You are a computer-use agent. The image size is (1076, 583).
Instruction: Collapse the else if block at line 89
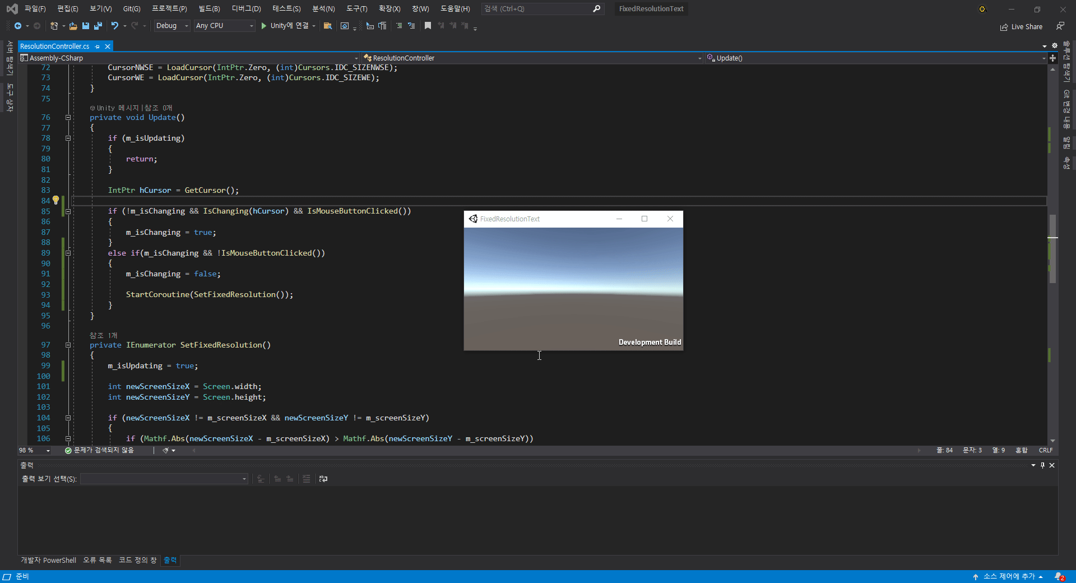[68, 253]
